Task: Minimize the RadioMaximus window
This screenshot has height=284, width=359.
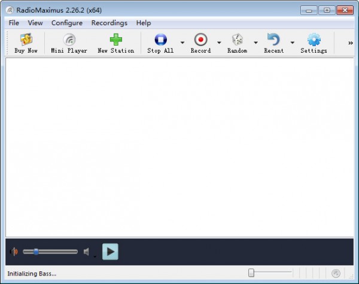Action: [x=309, y=10]
